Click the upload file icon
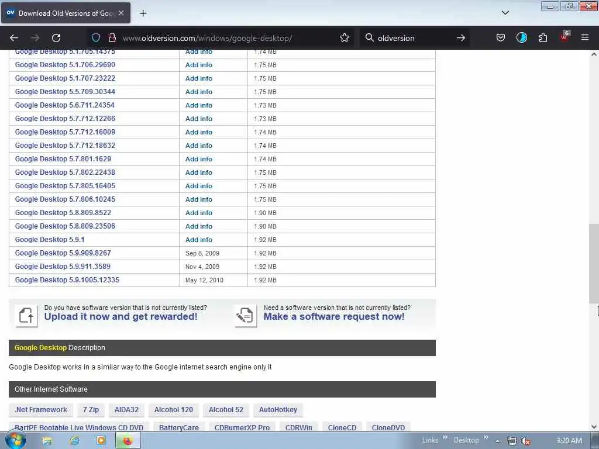Image resolution: width=599 pixels, height=449 pixels. 26,316
